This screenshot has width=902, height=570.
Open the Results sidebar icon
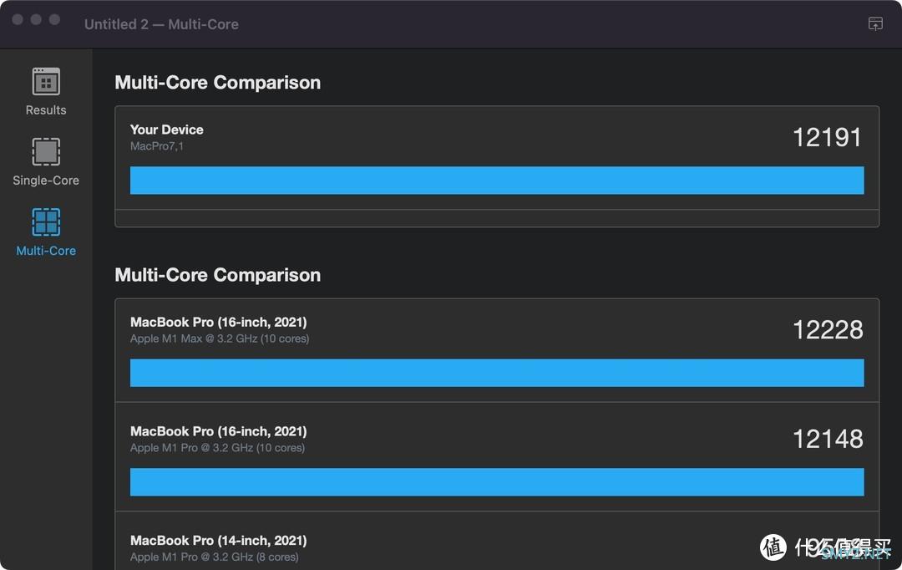46,82
